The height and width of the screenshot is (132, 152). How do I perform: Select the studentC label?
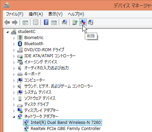tap(27, 32)
